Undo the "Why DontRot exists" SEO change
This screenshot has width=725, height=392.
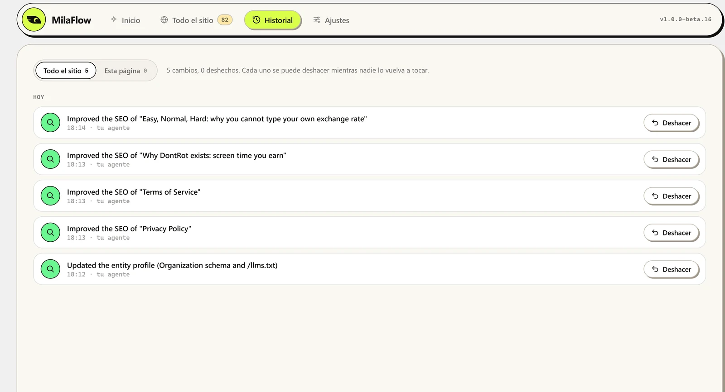672,159
